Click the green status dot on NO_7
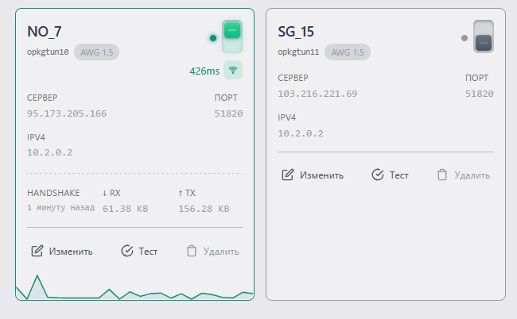The image size is (517, 319). (x=212, y=37)
